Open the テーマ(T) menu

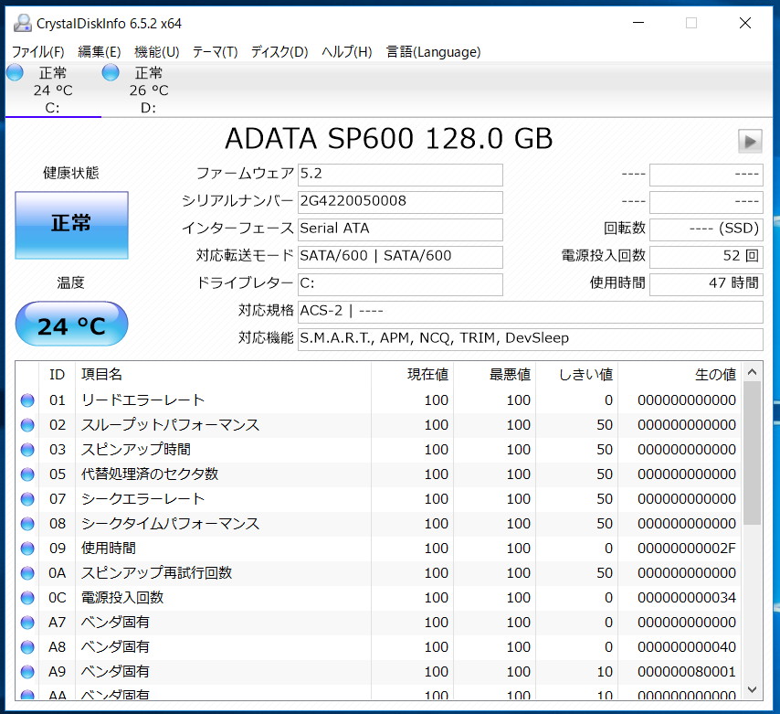coord(215,52)
